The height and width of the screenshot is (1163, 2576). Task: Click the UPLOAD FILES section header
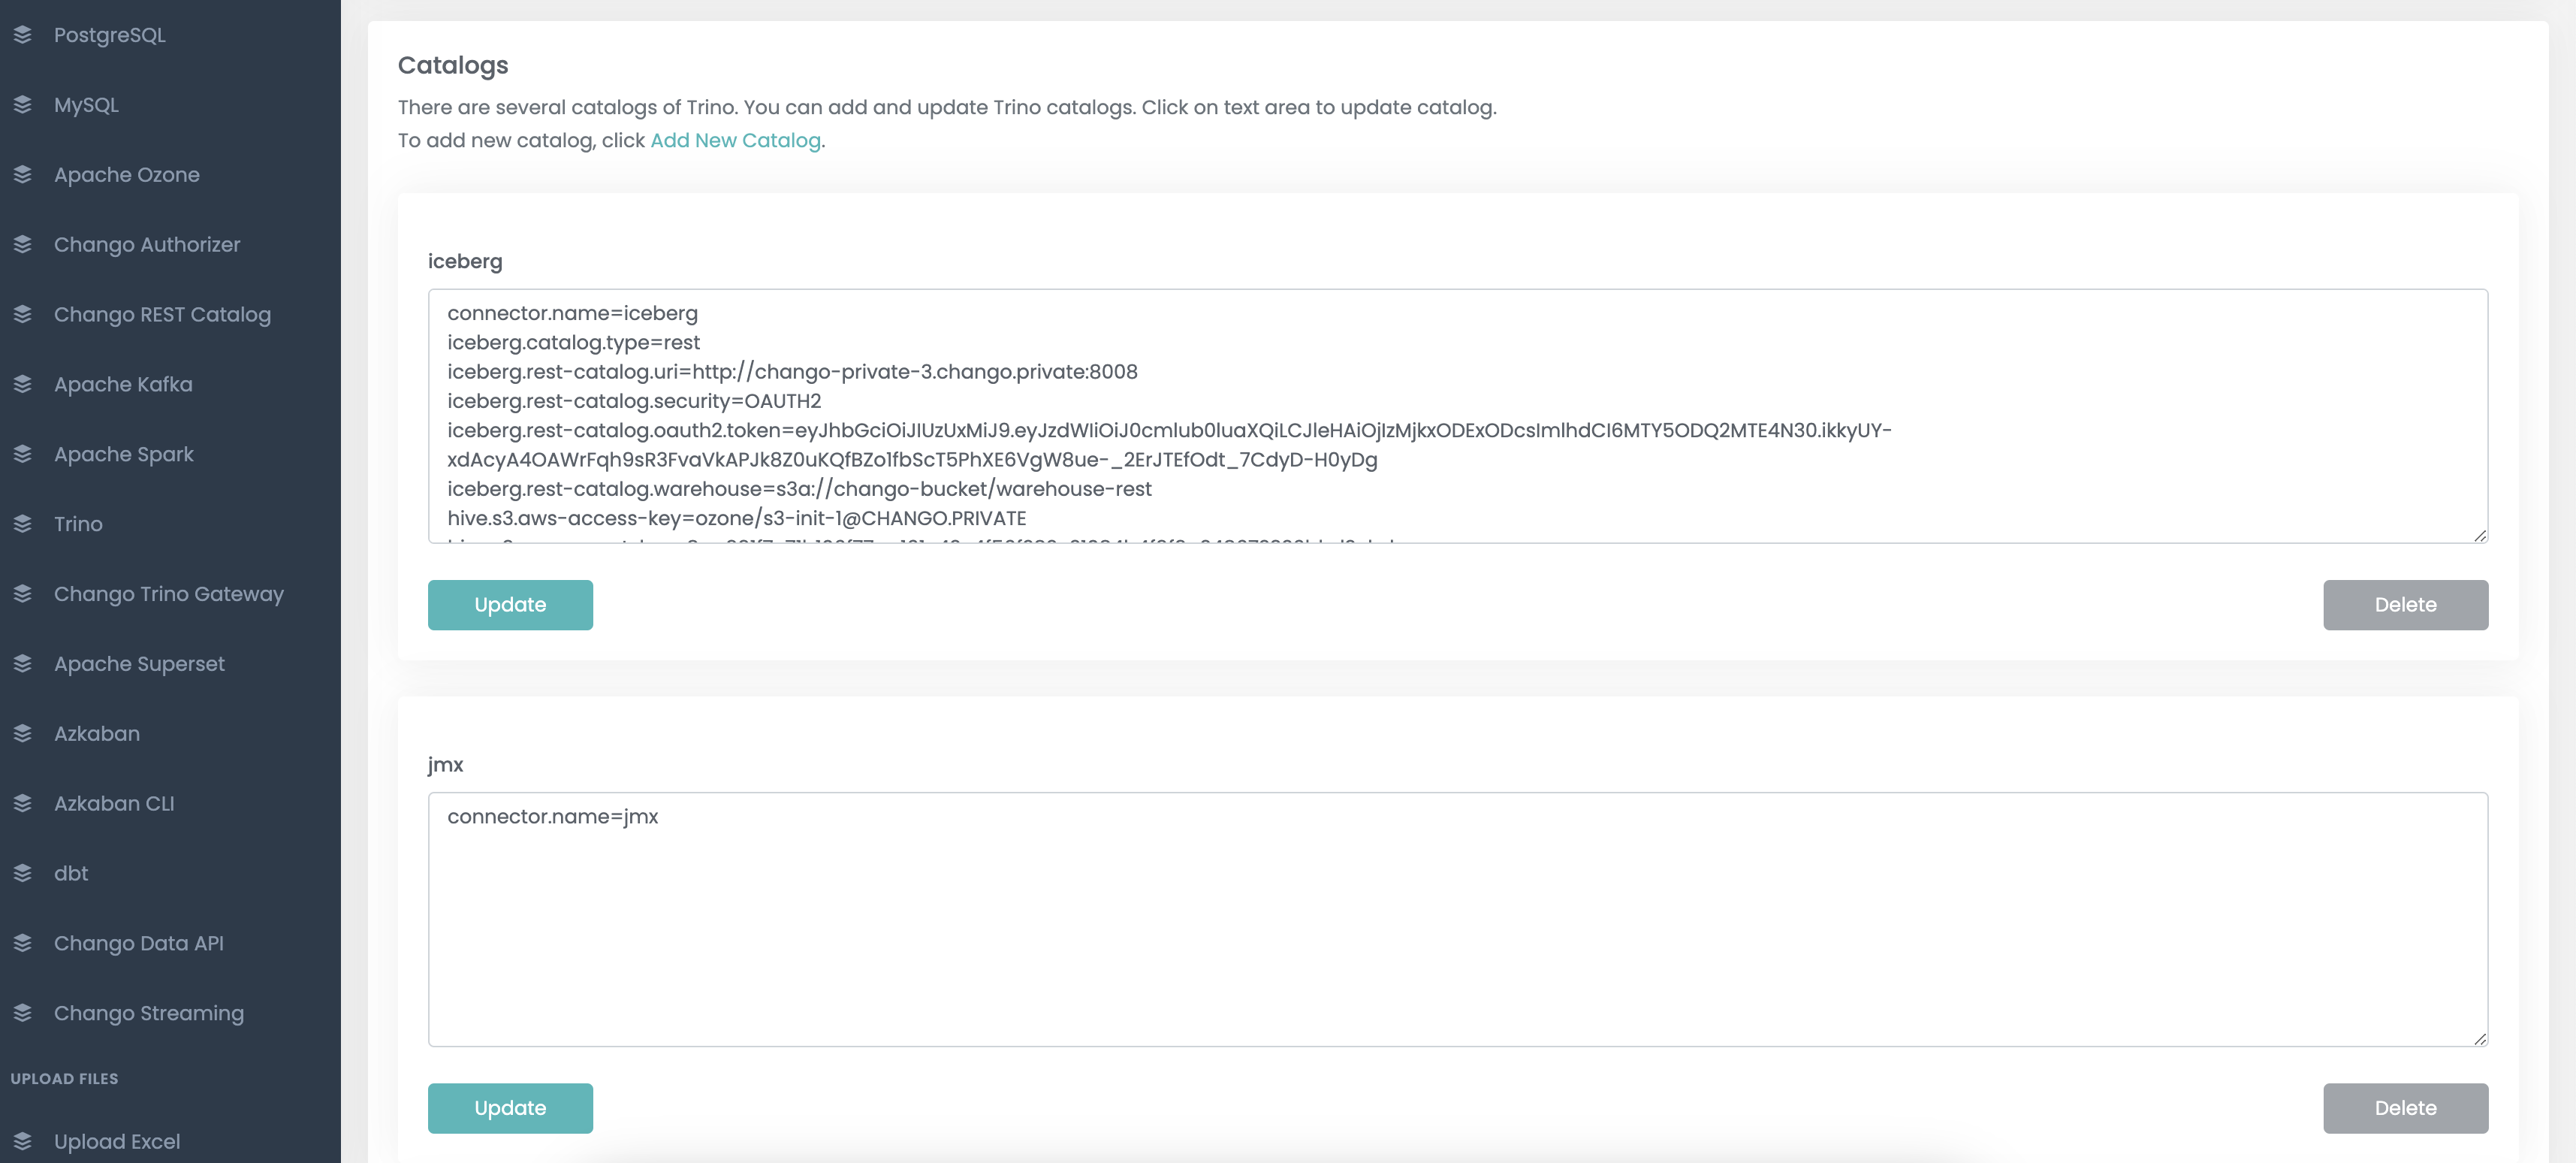click(64, 1079)
